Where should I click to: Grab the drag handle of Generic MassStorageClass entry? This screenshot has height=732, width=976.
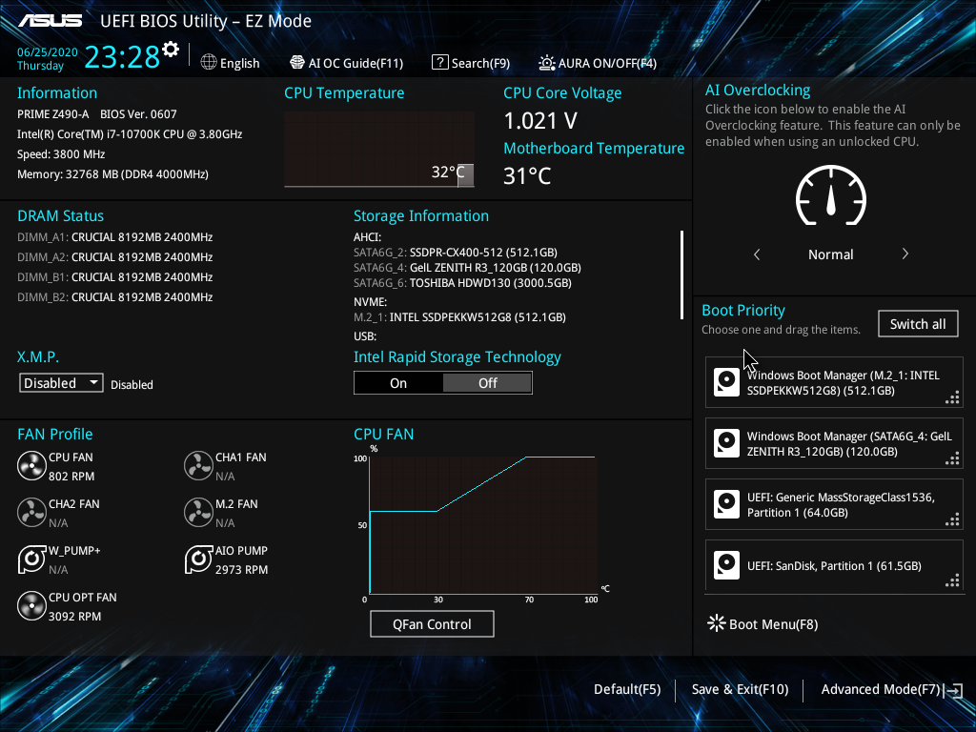click(952, 519)
